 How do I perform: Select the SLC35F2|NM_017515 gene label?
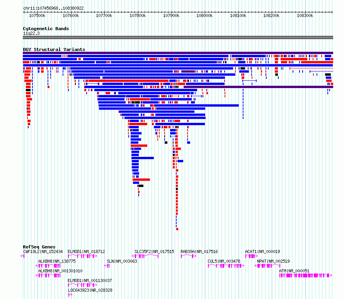pyautogui.click(x=154, y=251)
